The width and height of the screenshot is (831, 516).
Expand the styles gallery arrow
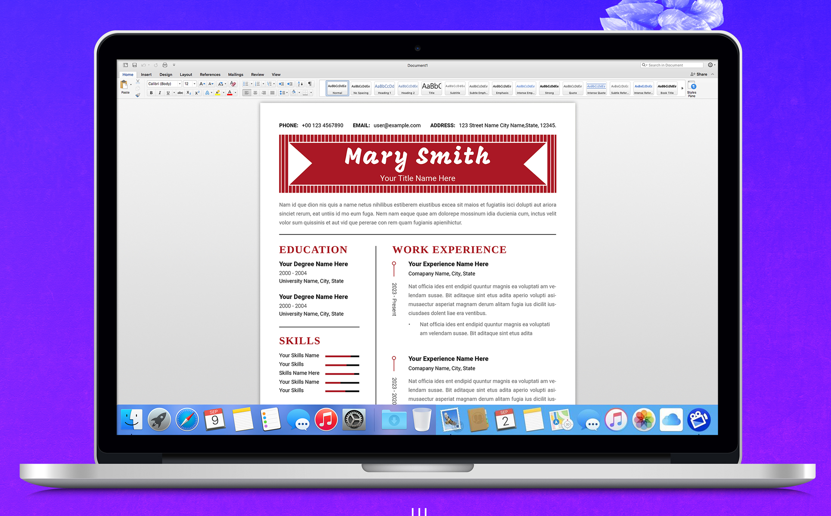(682, 89)
